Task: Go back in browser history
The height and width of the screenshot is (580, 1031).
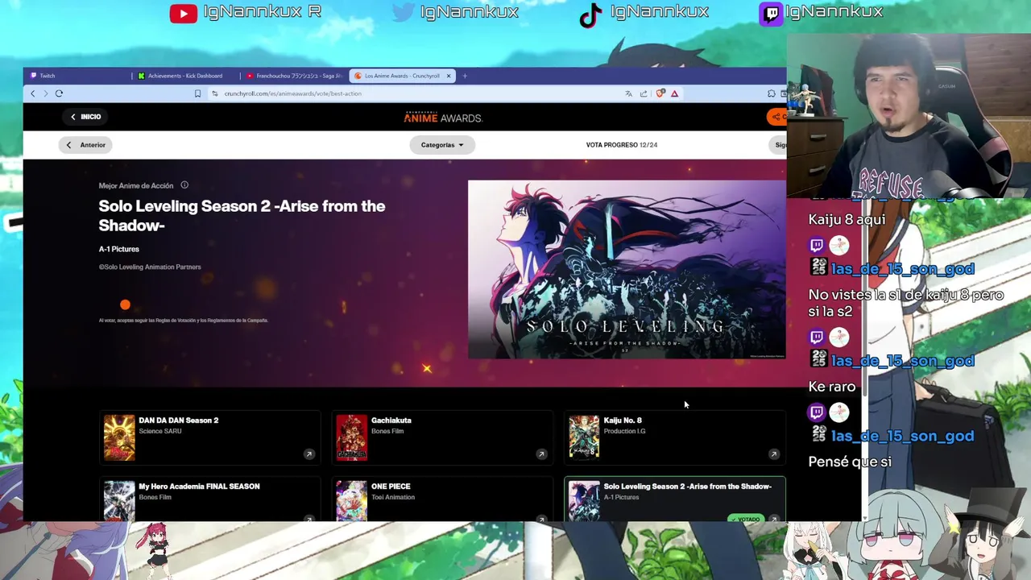Action: click(33, 93)
